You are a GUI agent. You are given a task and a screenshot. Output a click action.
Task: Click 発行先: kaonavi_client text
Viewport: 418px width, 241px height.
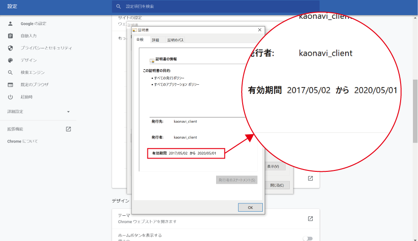(174, 121)
